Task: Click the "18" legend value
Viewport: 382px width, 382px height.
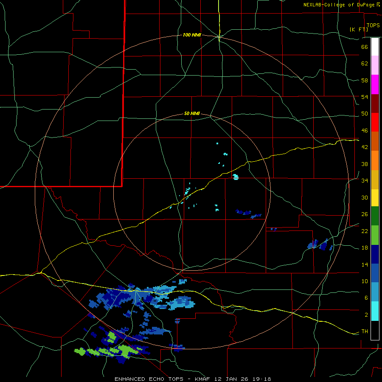Action: point(365,248)
